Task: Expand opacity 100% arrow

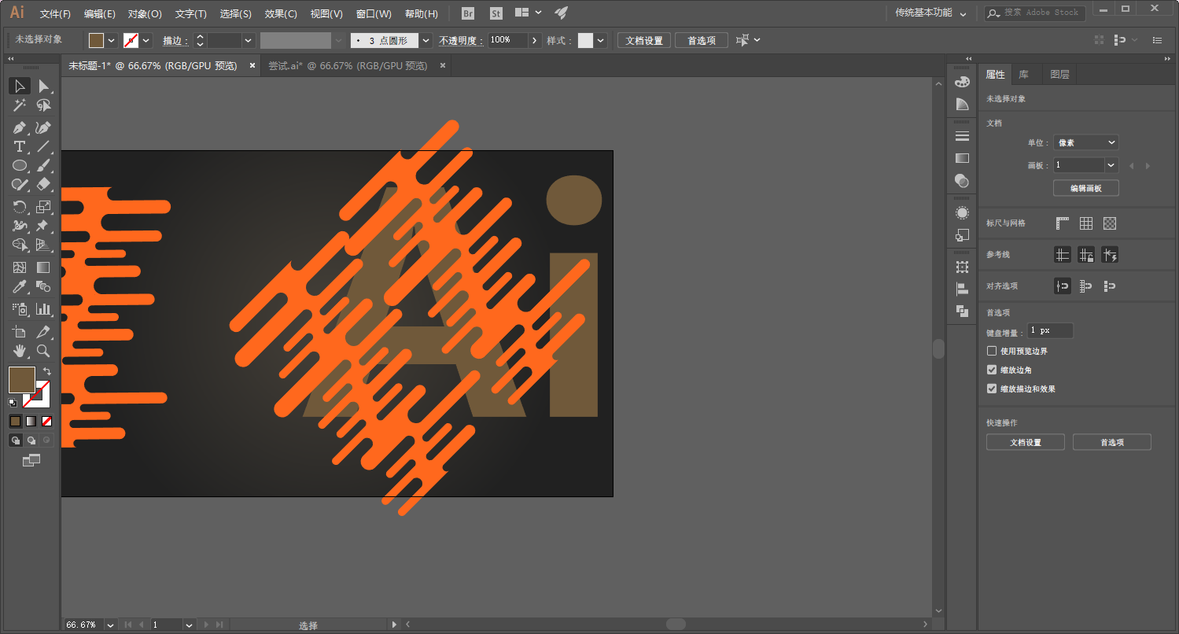Action: tap(535, 40)
